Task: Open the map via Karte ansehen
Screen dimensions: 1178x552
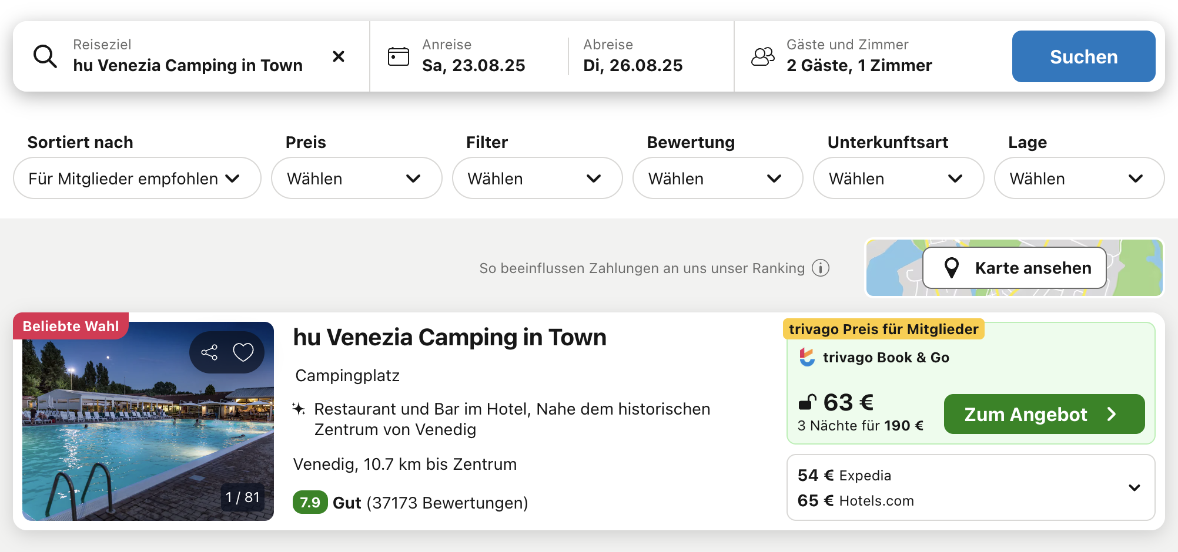Action: coord(1015,268)
